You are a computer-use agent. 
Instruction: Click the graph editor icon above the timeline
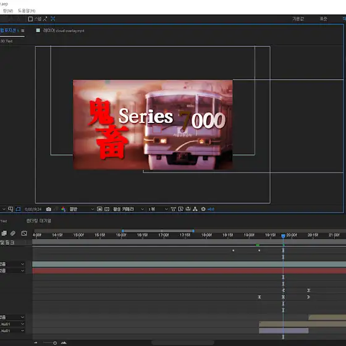click(24, 233)
